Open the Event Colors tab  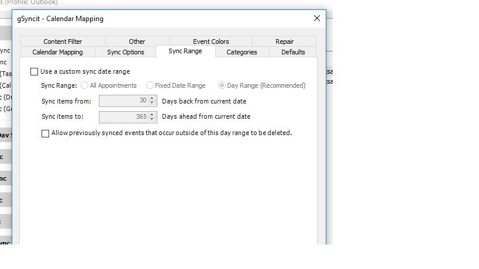pos(211,42)
